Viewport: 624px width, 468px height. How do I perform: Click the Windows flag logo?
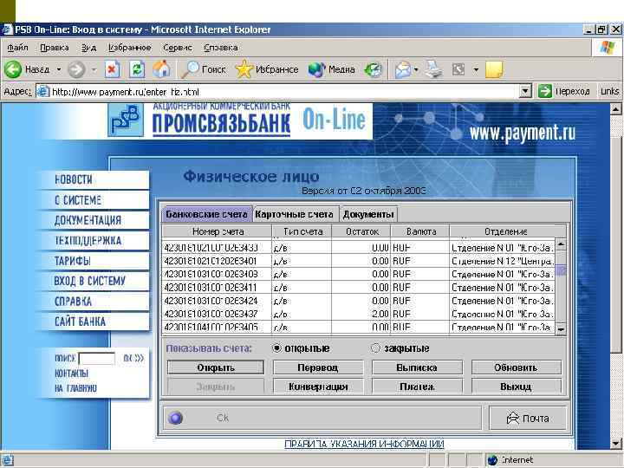tap(608, 48)
